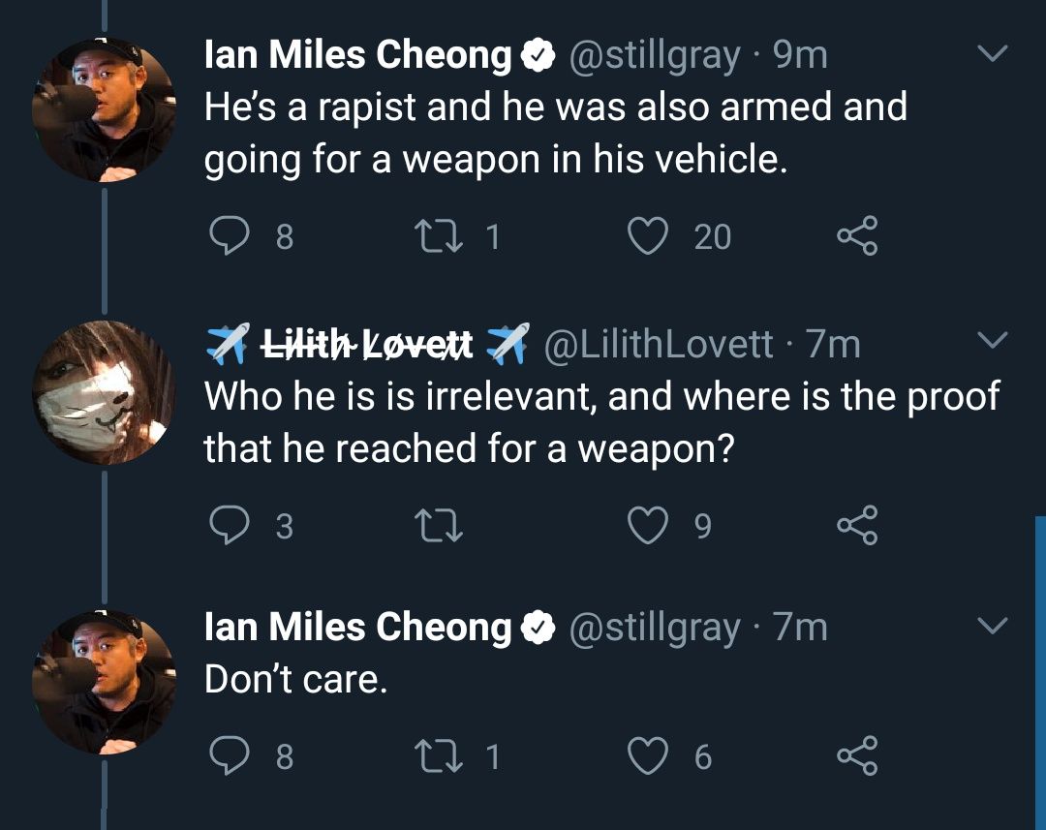Image resolution: width=1046 pixels, height=830 pixels.
Task: Share Lilith Lovett's tweet
Action: point(856,525)
